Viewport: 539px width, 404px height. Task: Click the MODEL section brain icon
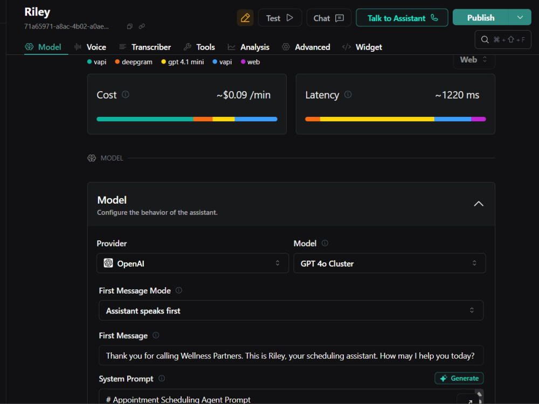92,158
